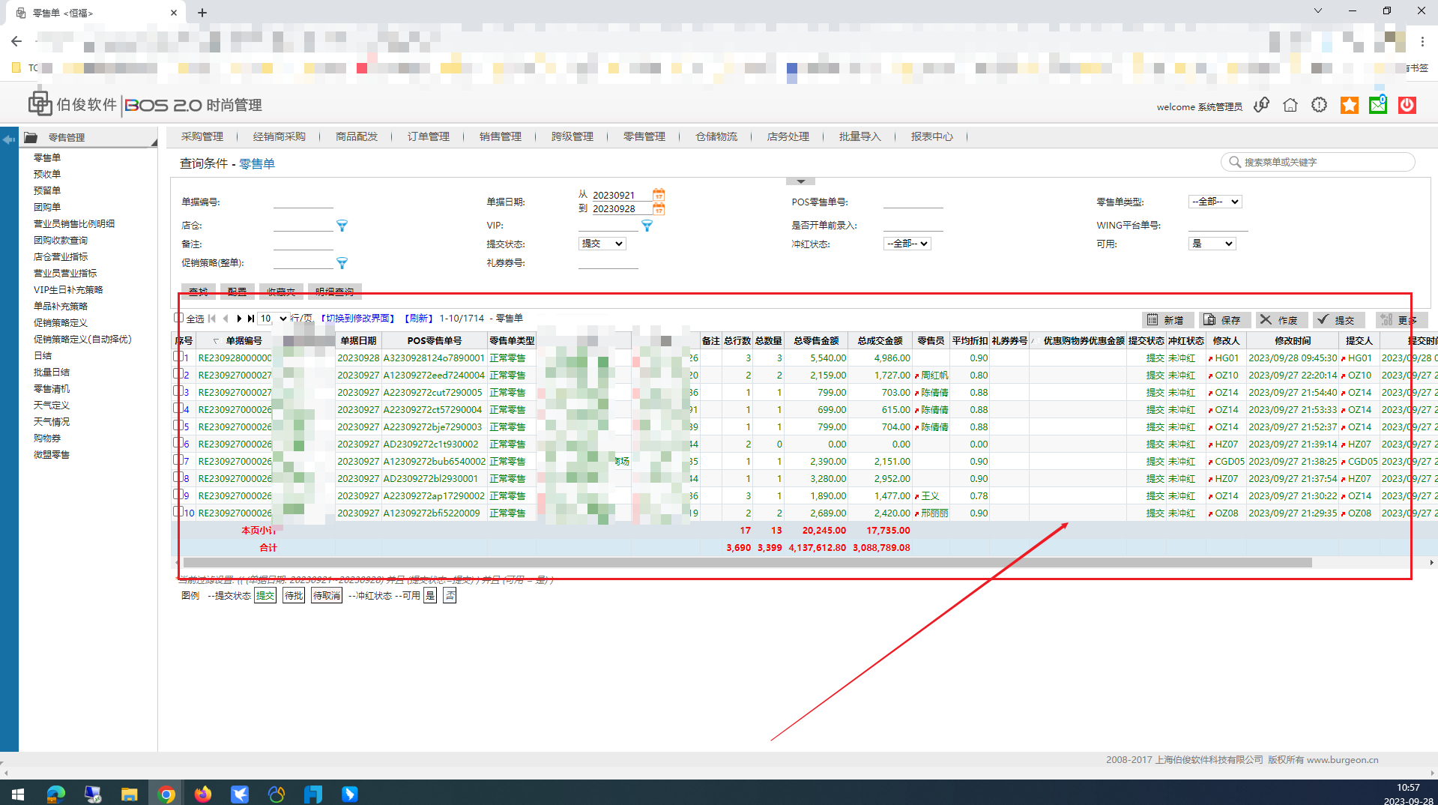1438x805 pixels.
Task: Open the 销售管理 menu
Action: [501, 136]
